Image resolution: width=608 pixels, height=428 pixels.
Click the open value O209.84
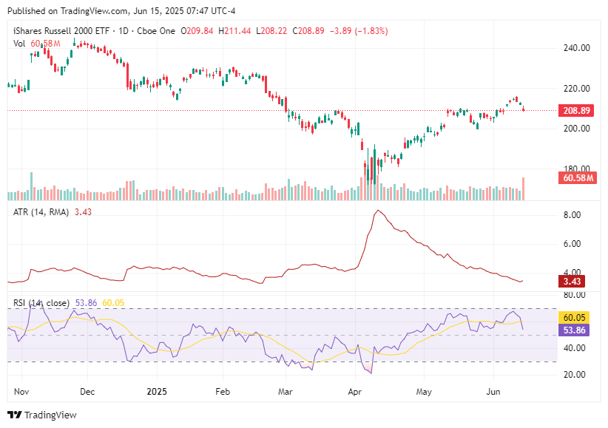[x=197, y=31]
